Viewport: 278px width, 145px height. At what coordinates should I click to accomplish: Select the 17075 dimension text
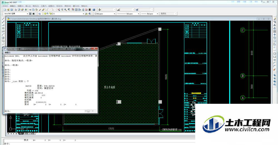pos(111,129)
